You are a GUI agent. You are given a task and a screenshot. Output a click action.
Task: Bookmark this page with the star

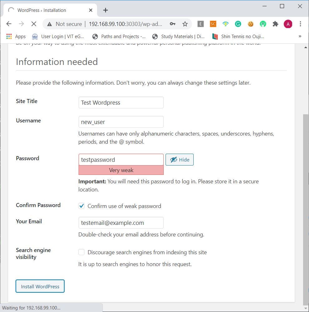(x=185, y=24)
